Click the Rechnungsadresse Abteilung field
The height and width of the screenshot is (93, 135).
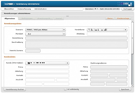(109, 71)
